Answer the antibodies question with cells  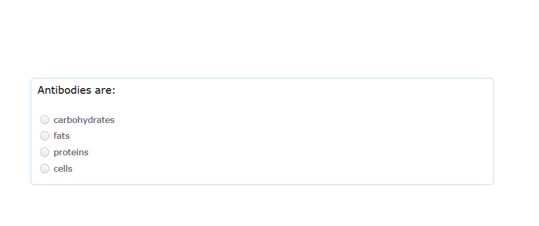click(x=45, y=169)
